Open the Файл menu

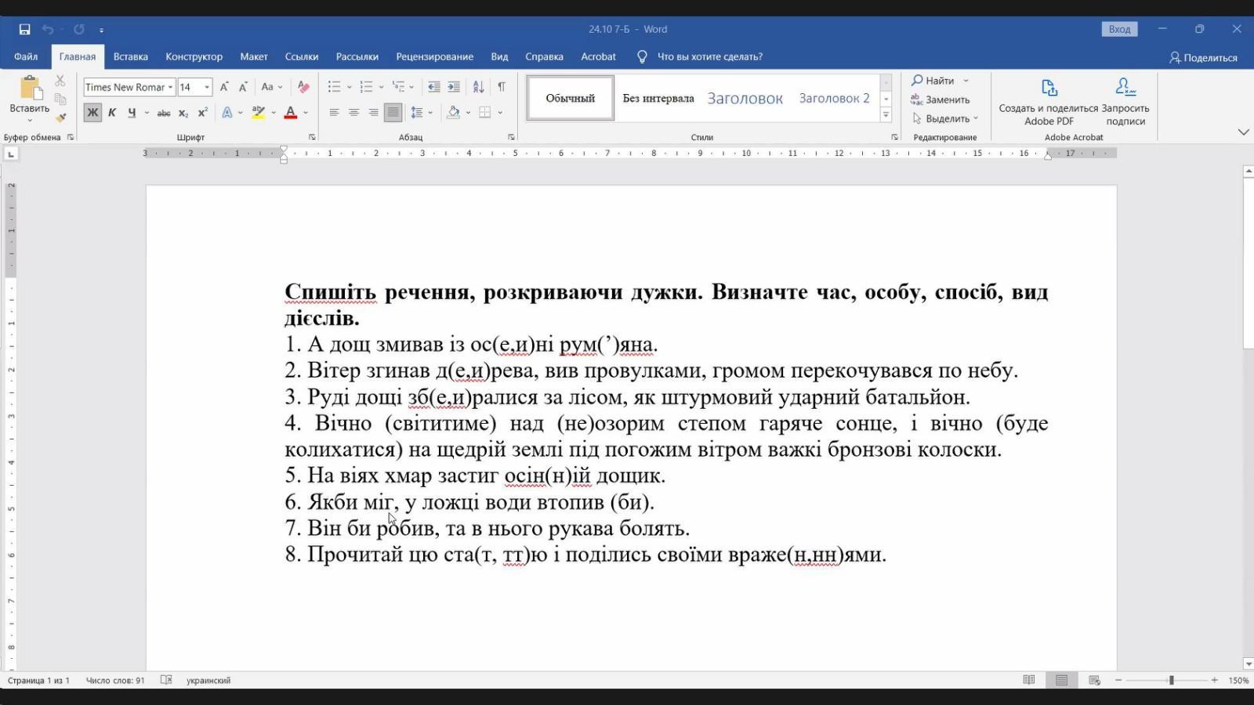(x=26, y=56)
